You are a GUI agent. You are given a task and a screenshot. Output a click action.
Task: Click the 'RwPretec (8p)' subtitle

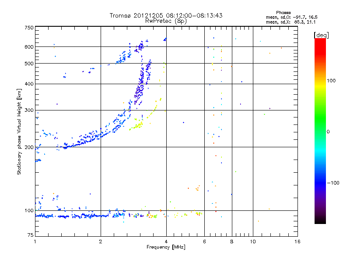tap(166, 21)
